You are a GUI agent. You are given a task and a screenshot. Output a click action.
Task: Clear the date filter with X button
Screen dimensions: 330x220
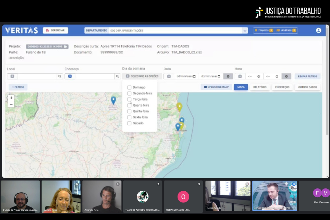tap(228, 76)
